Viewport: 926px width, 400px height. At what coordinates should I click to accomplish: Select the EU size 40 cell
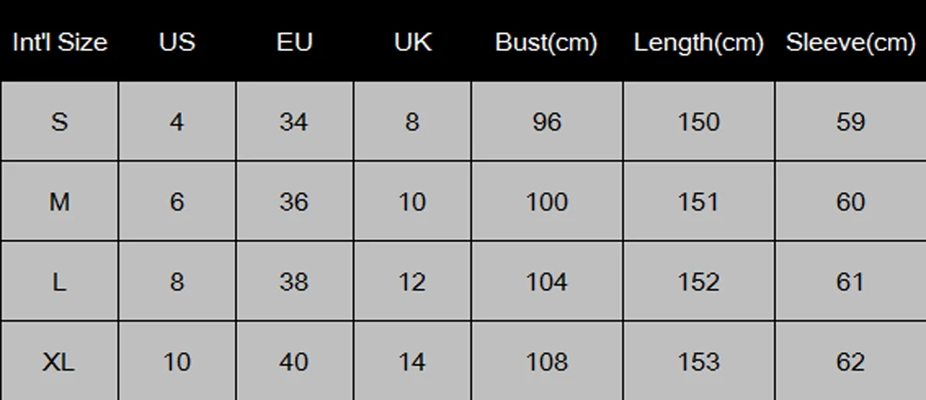coord(294,361)
